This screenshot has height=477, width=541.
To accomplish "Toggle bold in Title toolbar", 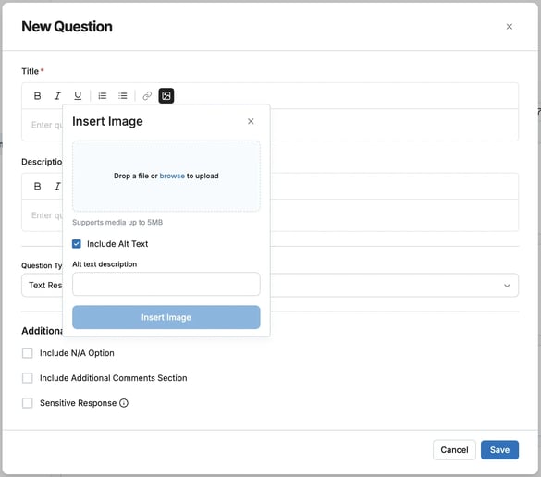I will [x=37, y=96].
